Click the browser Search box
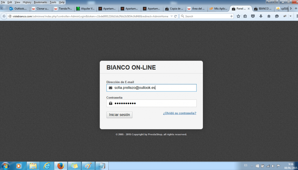 pyautogui.click(x=207, y=16)
